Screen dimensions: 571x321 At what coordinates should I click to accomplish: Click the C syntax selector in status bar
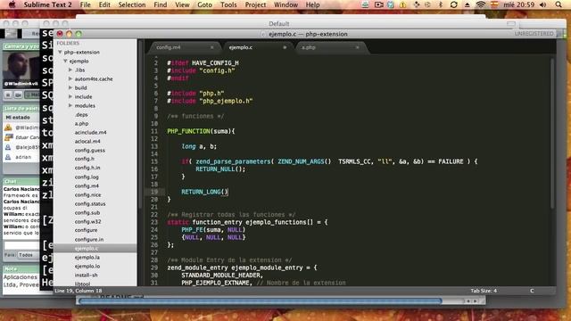click(532, 291)
